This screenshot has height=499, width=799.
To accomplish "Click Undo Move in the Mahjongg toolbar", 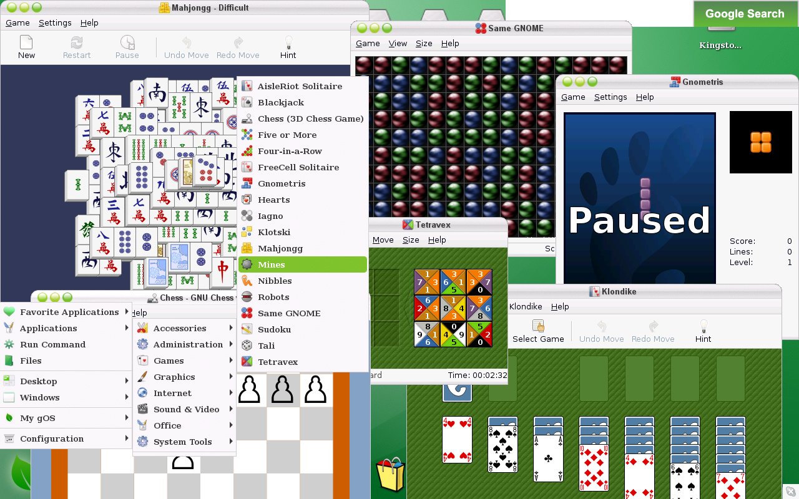I will (186, 47).
